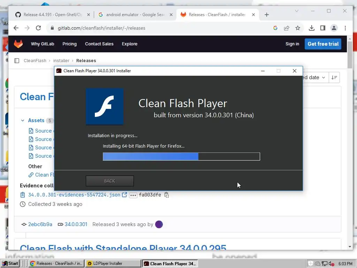The image size is (357, 268).
Task: Click the 6:03 PM system clock
Action: (345, 264)
